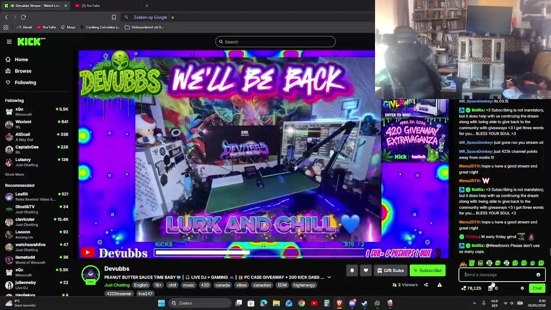
Task: Select the English tag
Action: pos(141,285)
